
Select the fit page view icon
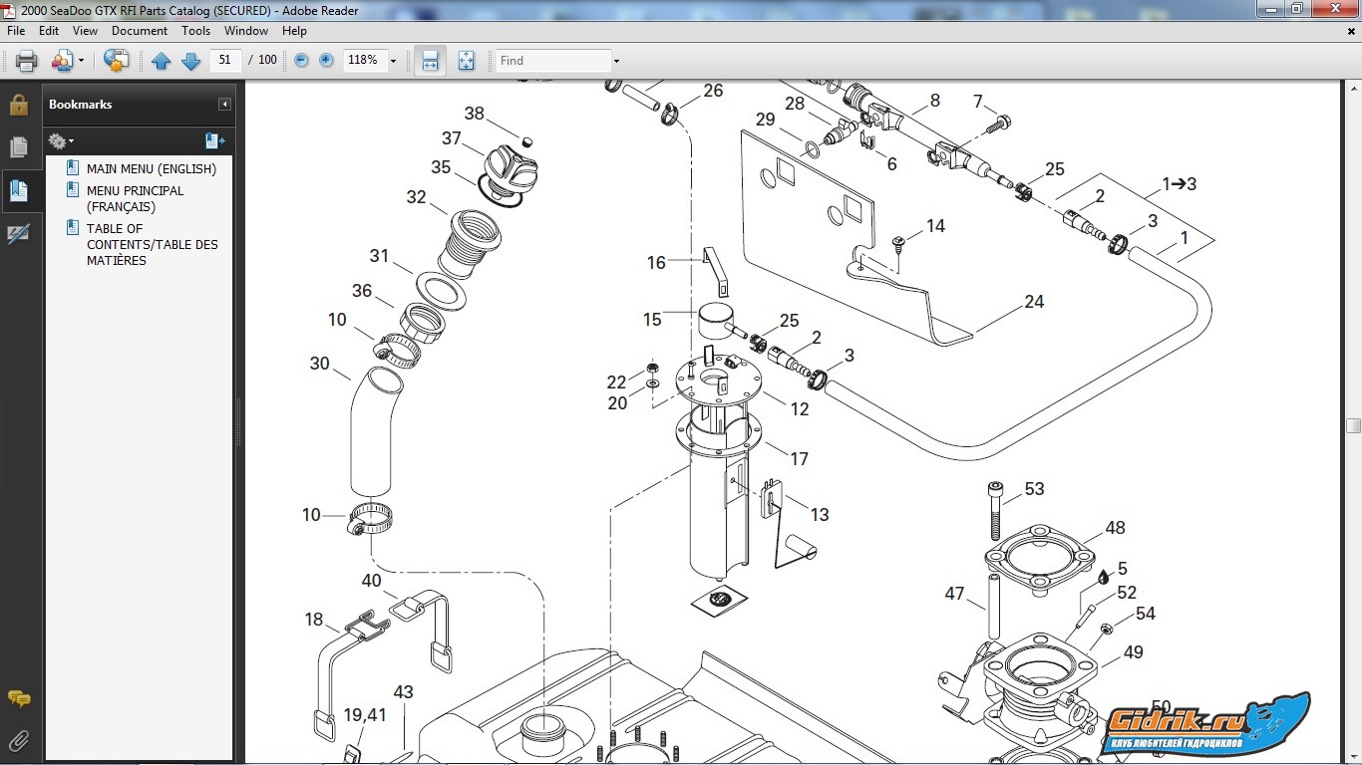coord(466,61)
